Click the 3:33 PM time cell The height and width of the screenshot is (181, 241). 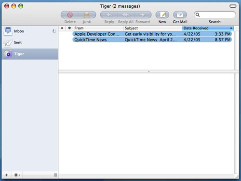[x=223, y=34]
